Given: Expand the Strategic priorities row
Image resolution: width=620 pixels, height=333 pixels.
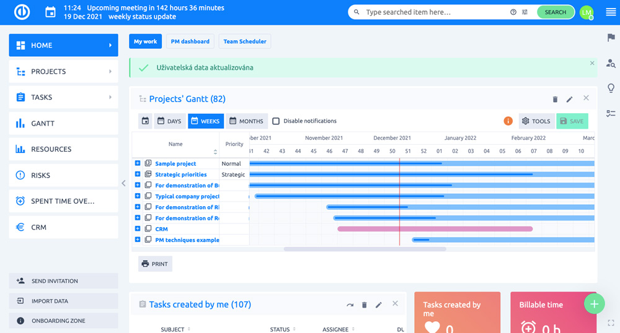Looking at the screenshot, I should coord(137,174).
